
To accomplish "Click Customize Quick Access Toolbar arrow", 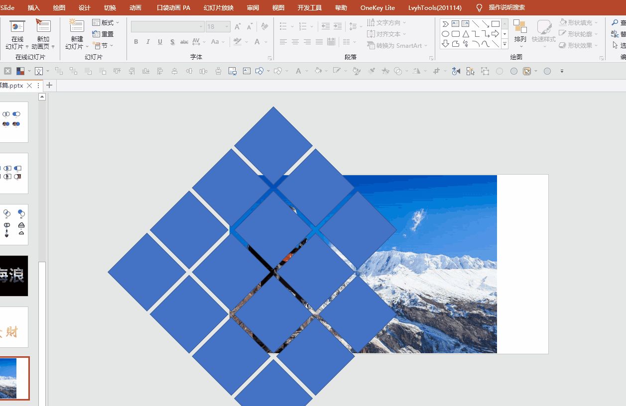I will pyautogui.click(x=562, y=71).
